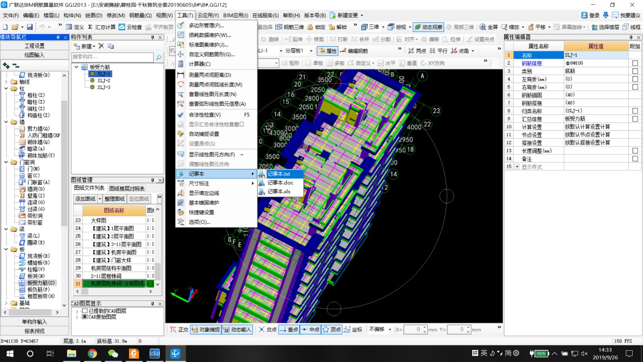The width and height of the screenshot is (643, 362).
Task: Click the 单构件输入 button
Action: tap(35, 322)
